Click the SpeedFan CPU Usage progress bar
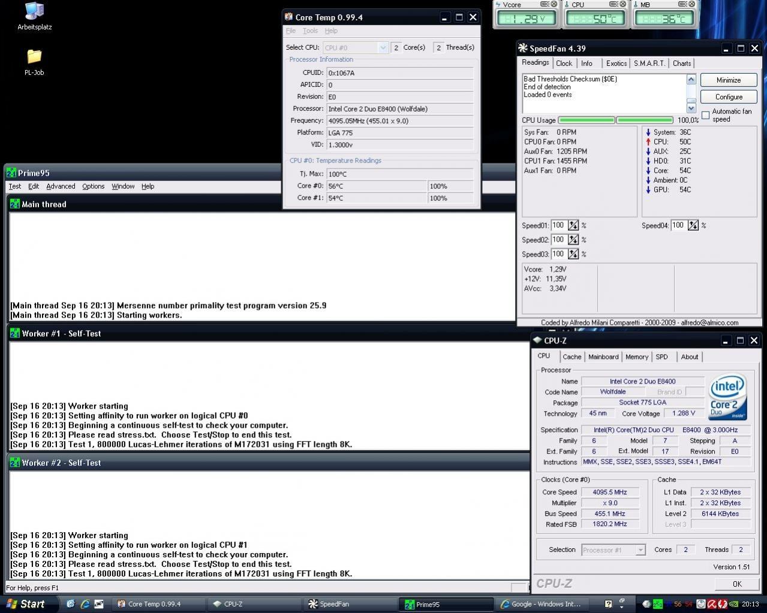Viewport: 767px width, 613px height. 615,120
